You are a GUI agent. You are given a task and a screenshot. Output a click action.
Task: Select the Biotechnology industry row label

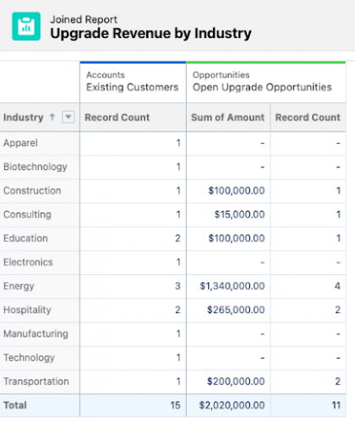pos(35,167)
